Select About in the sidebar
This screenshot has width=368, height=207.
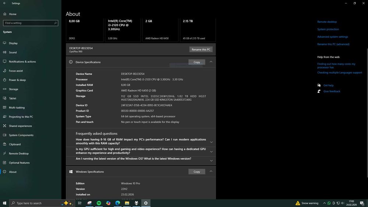coord(13,172)
